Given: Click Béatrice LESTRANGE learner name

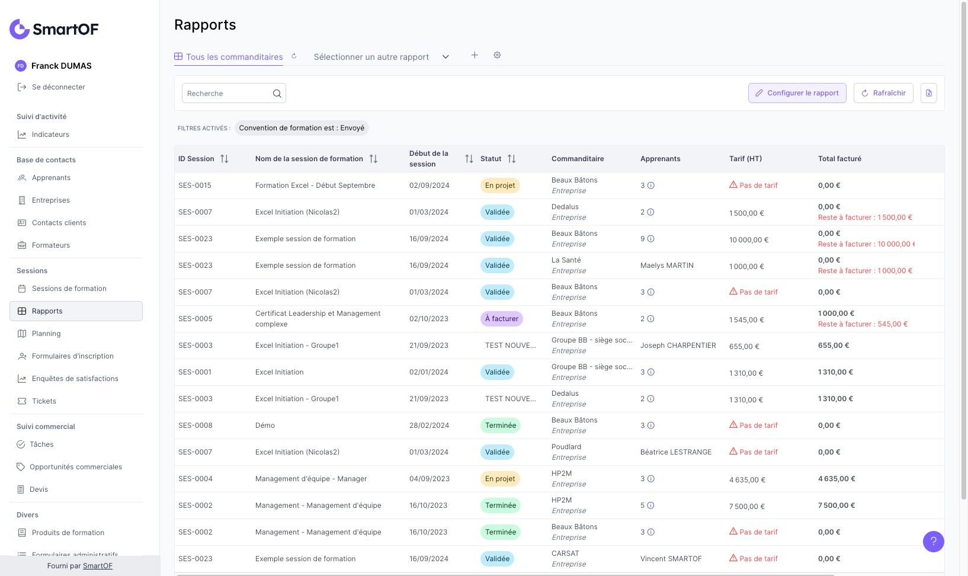Looking at the screenshot, I should coord(676,452).
